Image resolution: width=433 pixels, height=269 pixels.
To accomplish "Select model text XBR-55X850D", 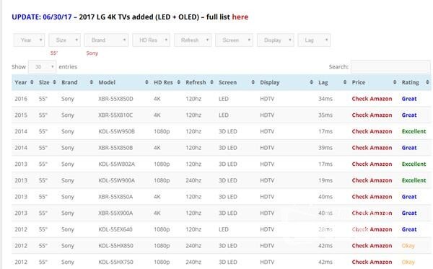I will pyautogui.click(x=115, y=99).
